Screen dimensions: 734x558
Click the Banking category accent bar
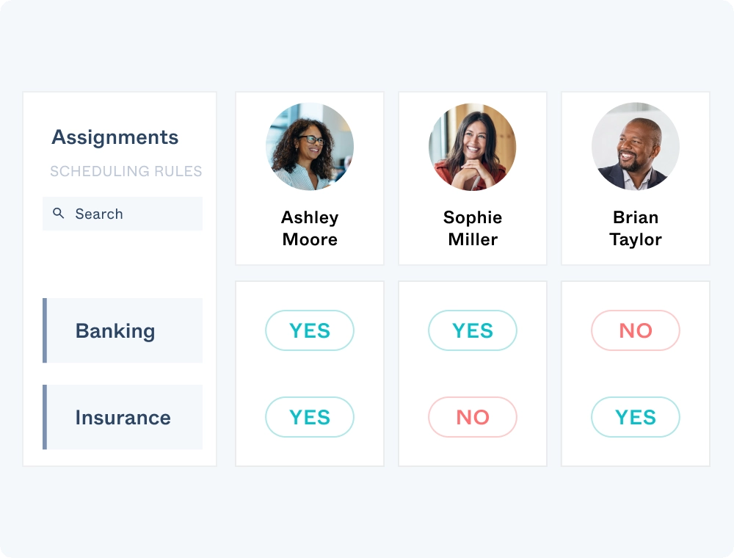click(x=46, y=330)
